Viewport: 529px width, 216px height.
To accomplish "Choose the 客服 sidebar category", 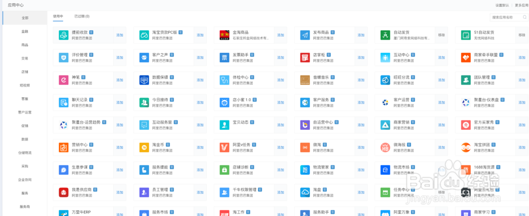I will pyautogui.click(x=25, y=99).
